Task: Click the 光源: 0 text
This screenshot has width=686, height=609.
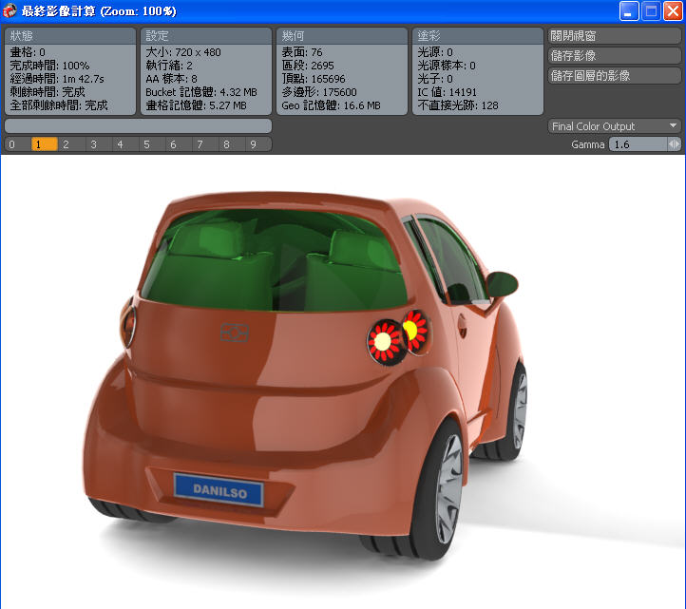Action: [435, 52]
